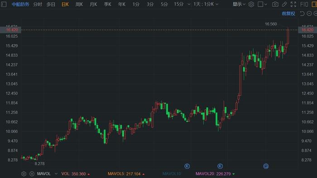Open the F10 company info
This screenshot has height=178, width=317.
[304, 4]
